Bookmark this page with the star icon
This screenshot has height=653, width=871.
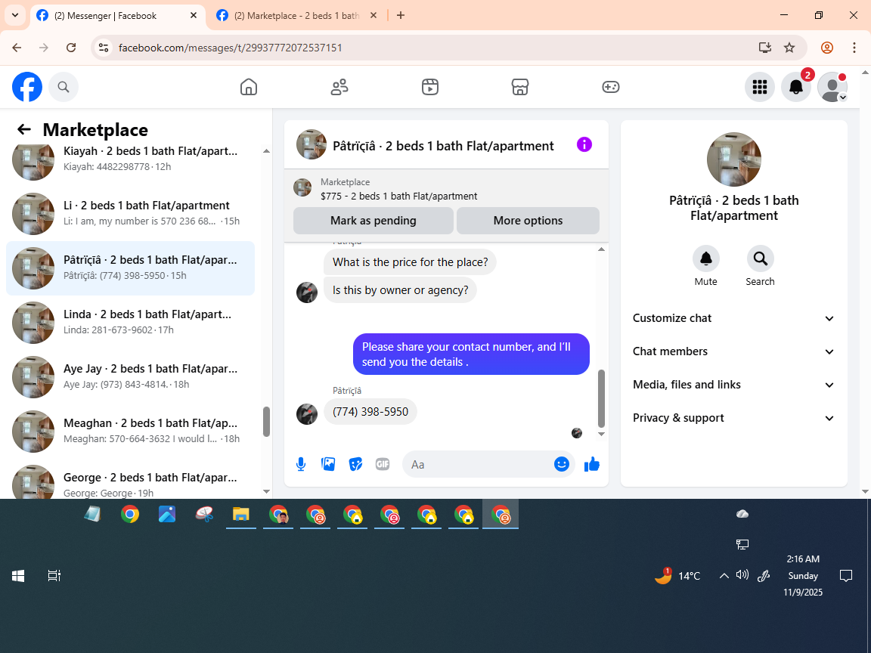point(789,48)
